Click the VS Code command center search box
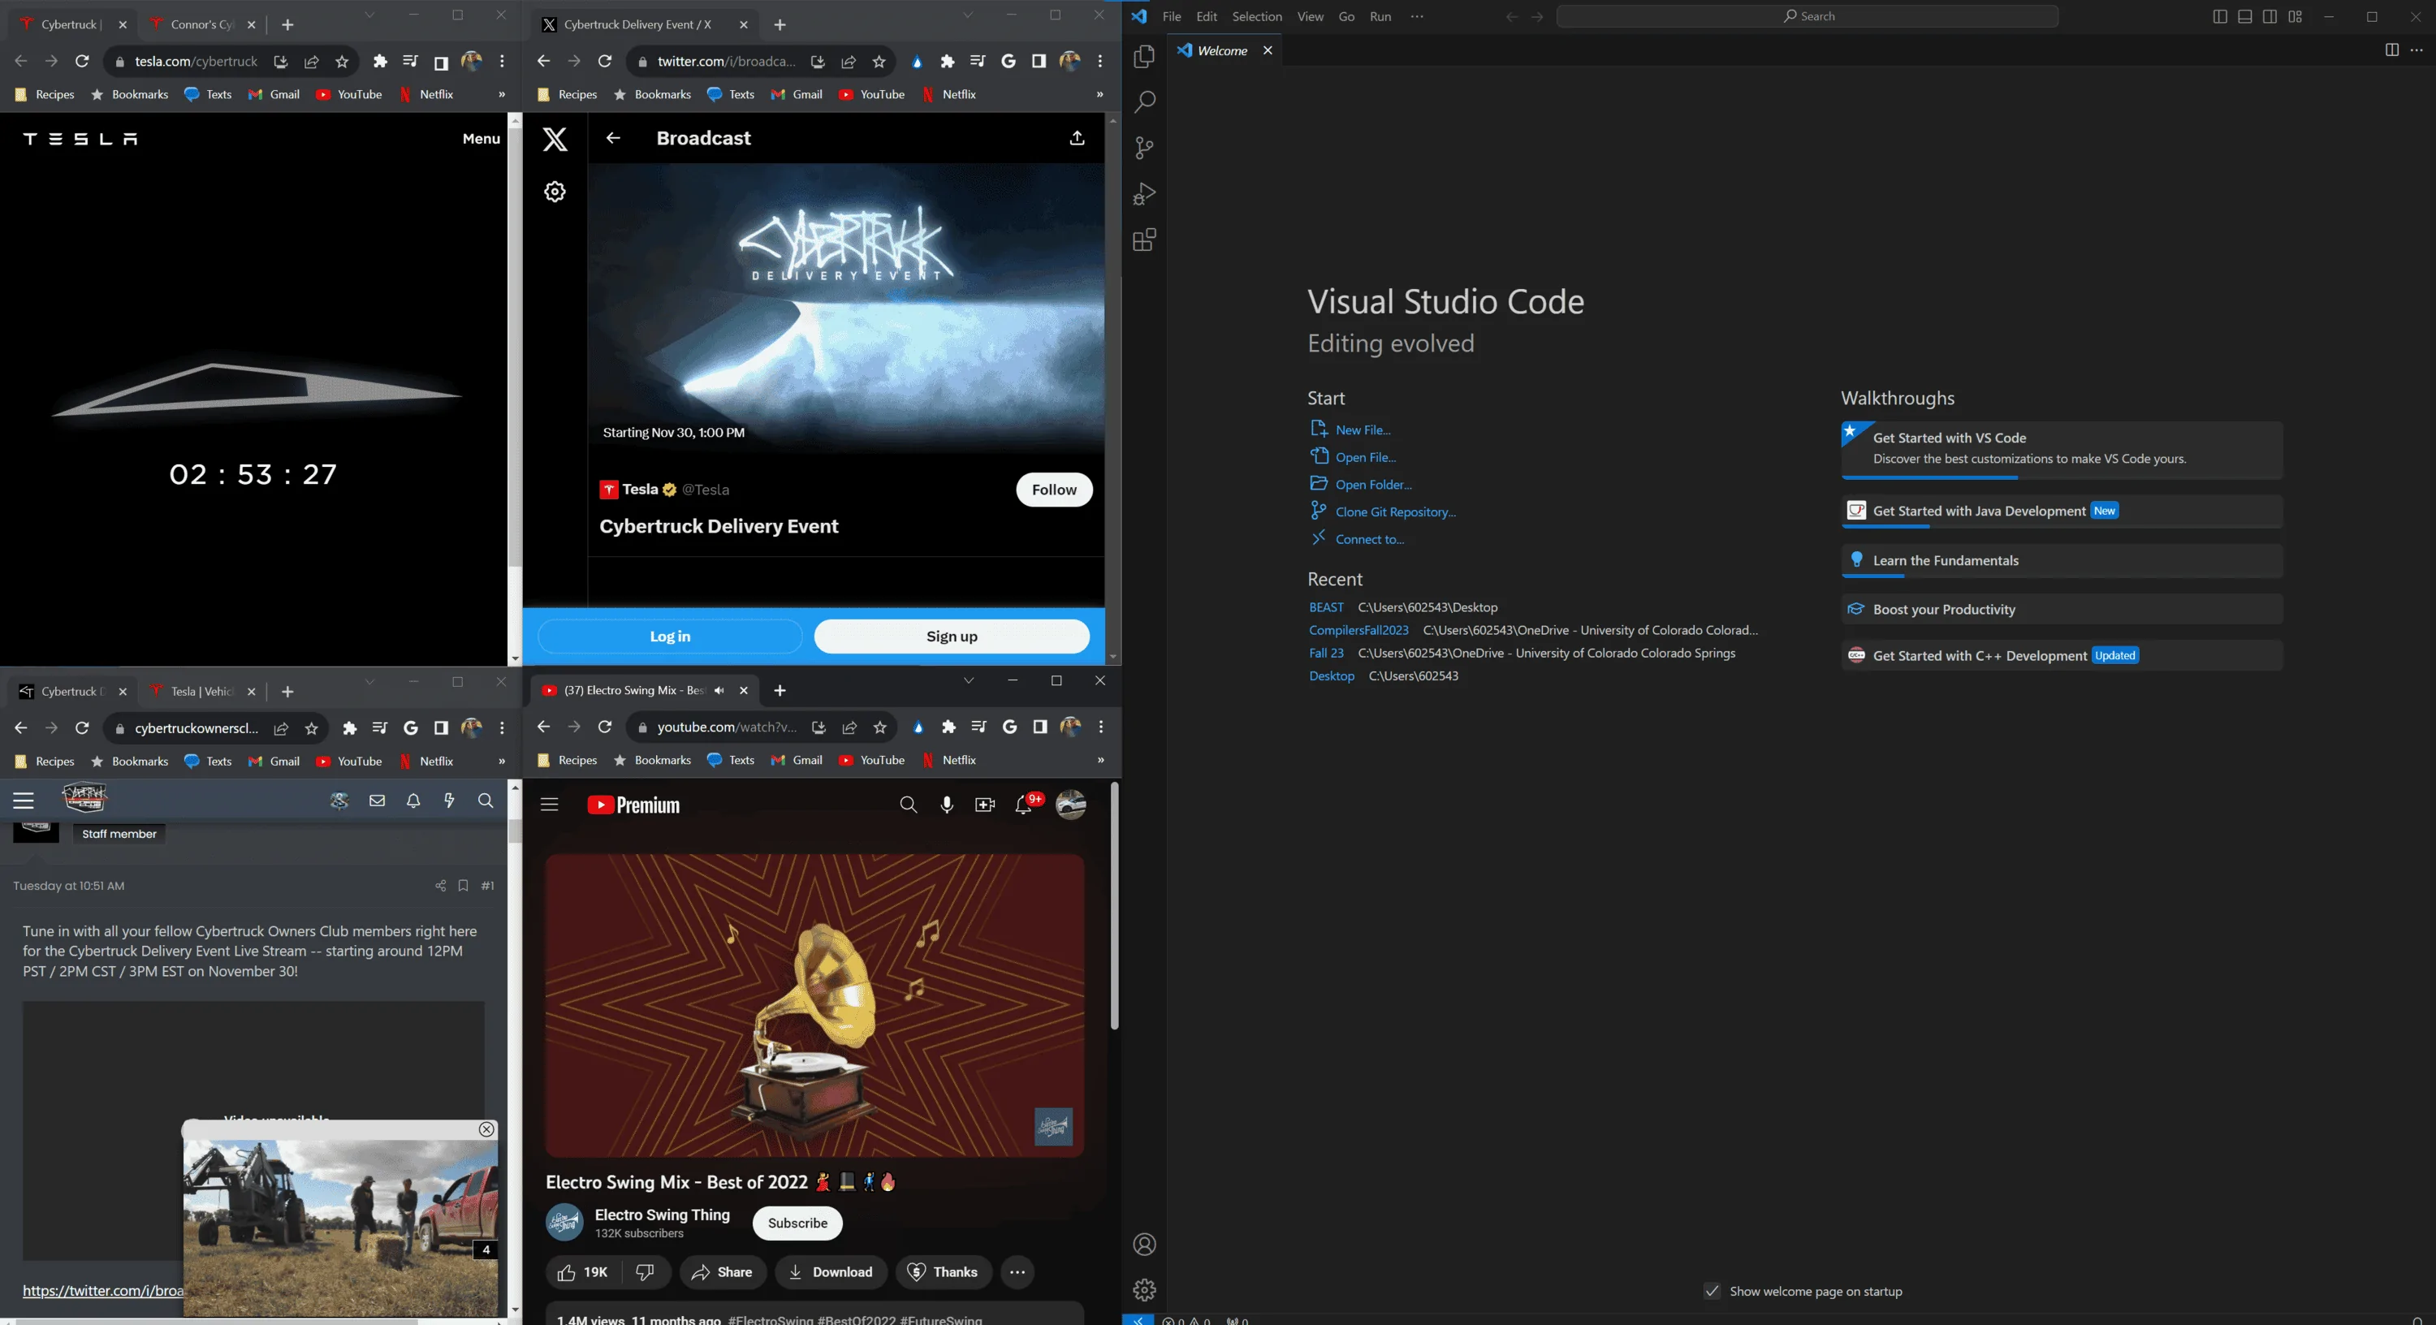 click(x=1808, y=16)
